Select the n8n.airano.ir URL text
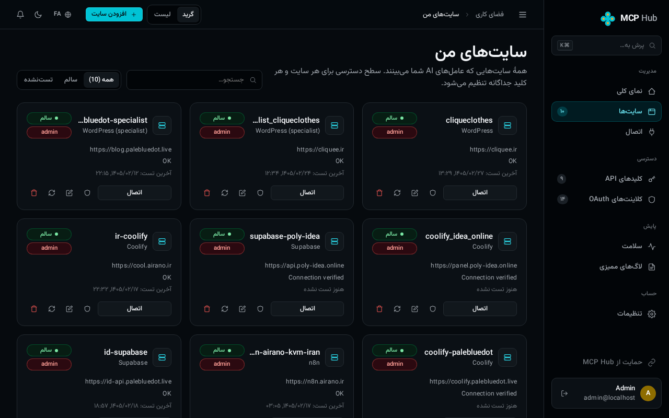The width and height of the screenshot is (669, 418). (x=315, y=381)
